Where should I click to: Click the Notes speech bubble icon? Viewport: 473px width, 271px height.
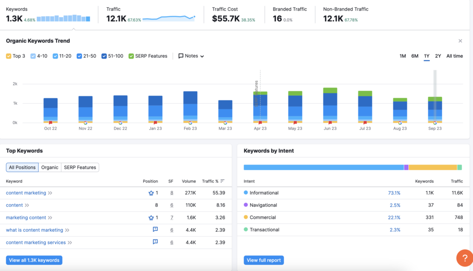[181, 56]
